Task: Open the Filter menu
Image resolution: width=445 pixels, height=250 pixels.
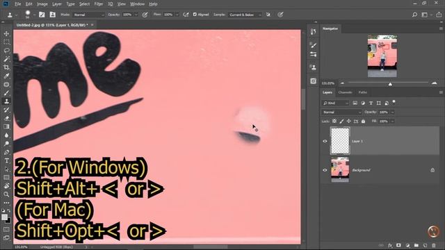Action: coord(99,4)
